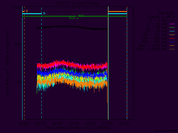
Task: Select the 300 - 800 keV legend label
Action: point(154,42)
